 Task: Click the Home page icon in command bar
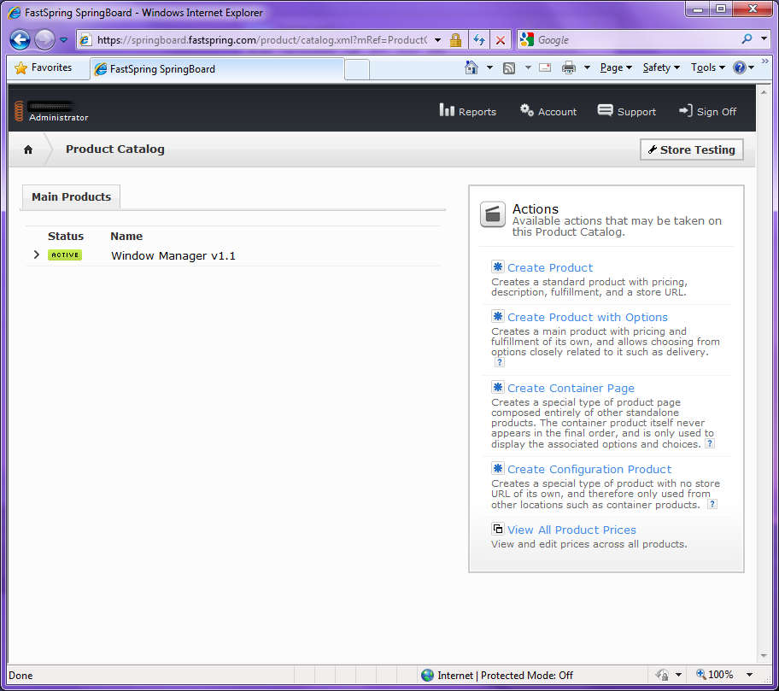pyautogui.click(x=471, y=67)
